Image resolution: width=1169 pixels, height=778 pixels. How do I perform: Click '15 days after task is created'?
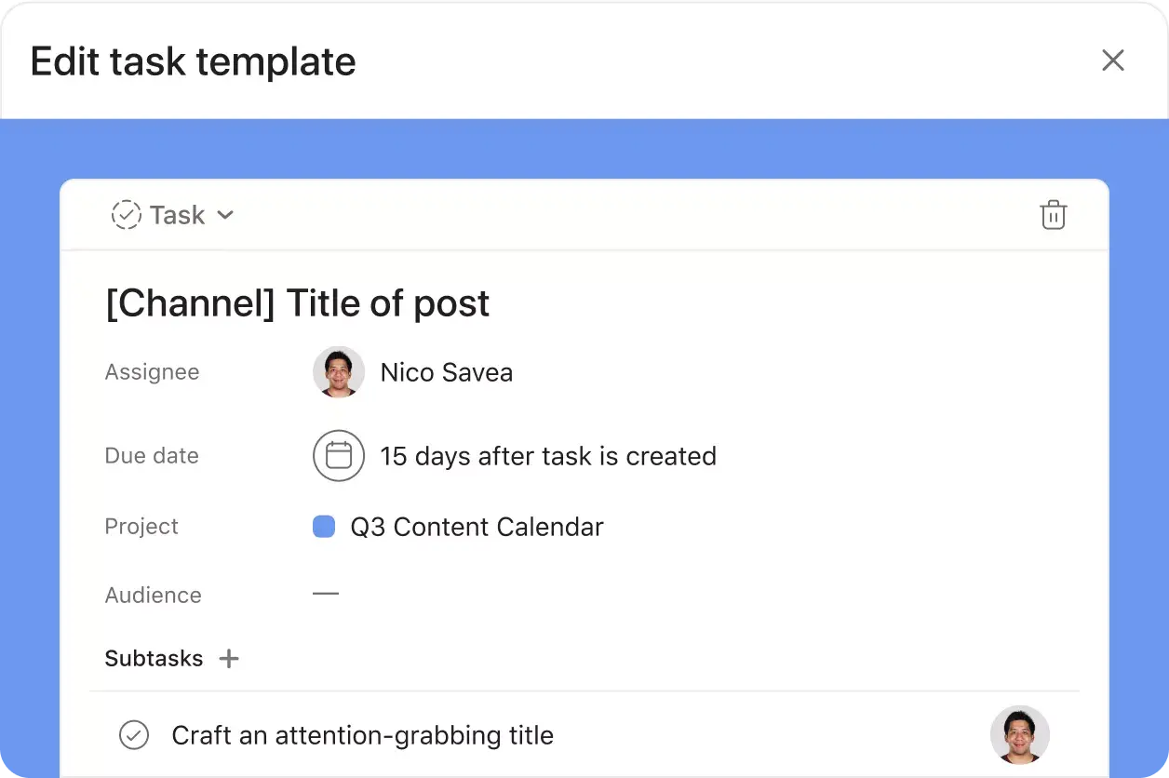point(547,456)
